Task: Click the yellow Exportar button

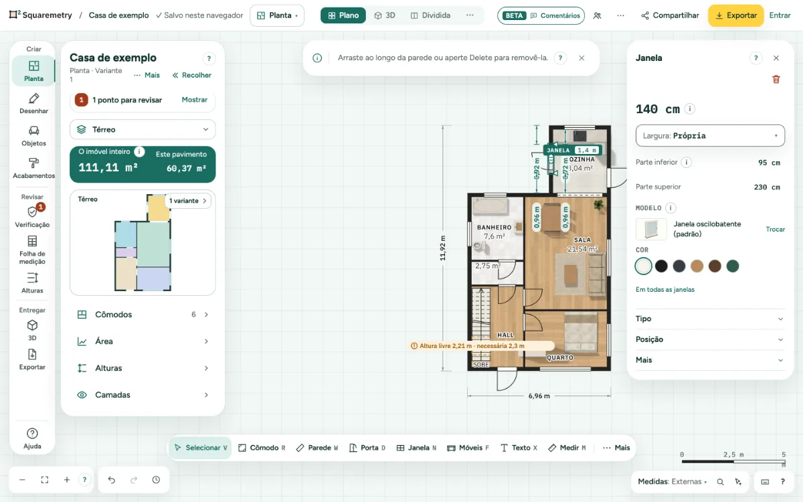Action: [735, 15]
